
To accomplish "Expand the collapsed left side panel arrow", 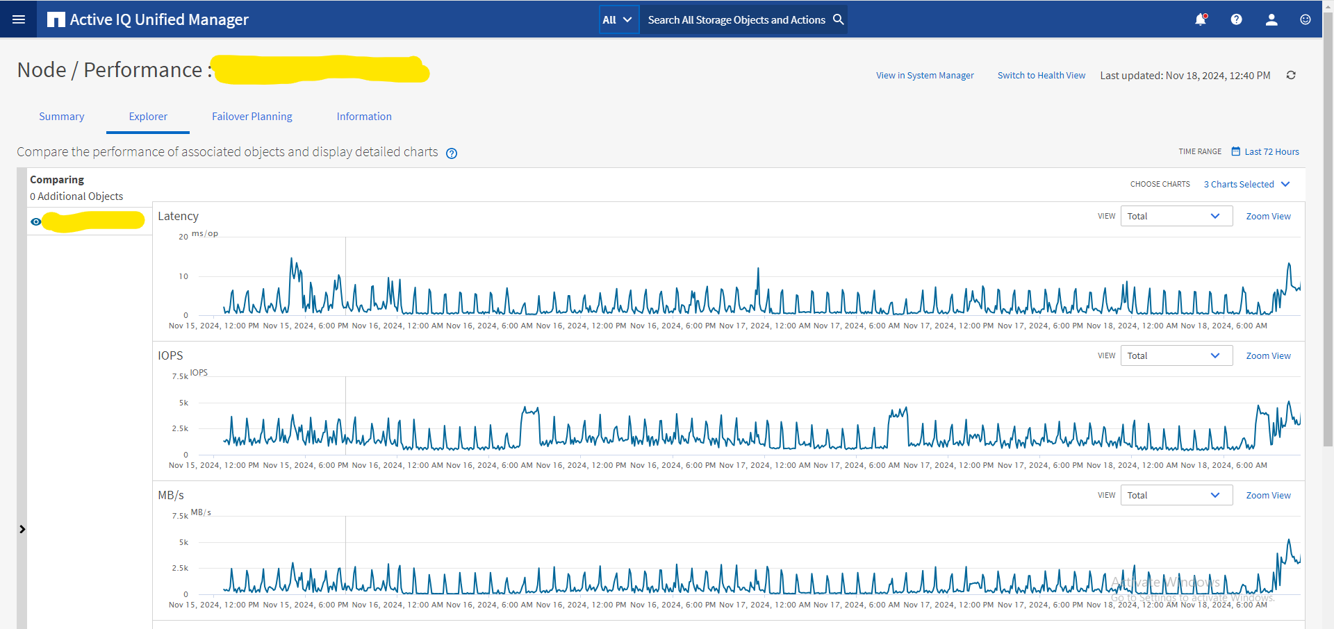I will 22,529.
